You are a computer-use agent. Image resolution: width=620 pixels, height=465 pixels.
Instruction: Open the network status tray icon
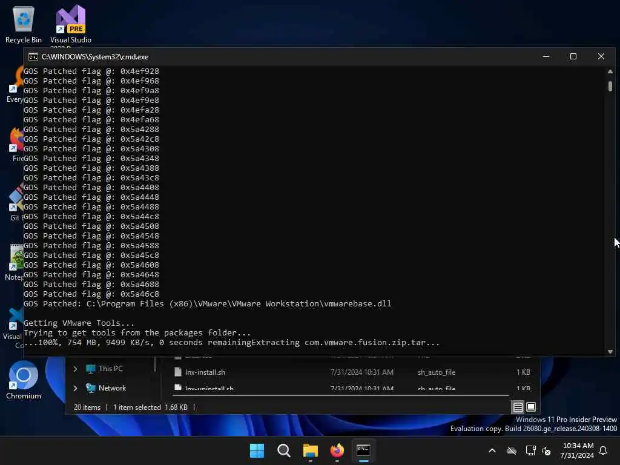[530, 450]
